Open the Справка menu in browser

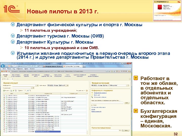[x=32, y=69]
